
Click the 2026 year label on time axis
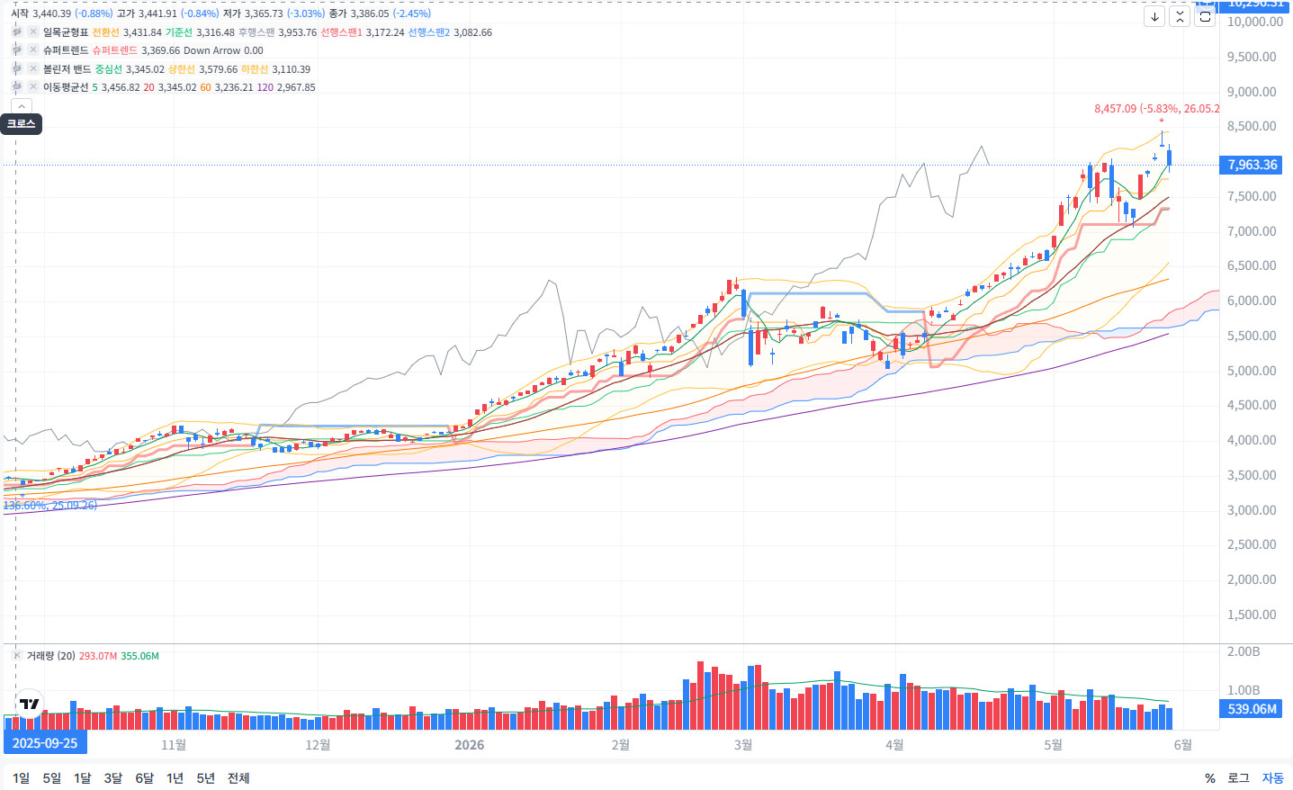click(x=470, y=745)
